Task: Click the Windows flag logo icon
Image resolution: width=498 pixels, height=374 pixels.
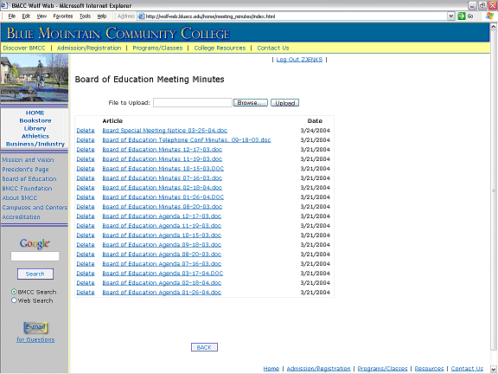Action: click(x=489, y=16)
